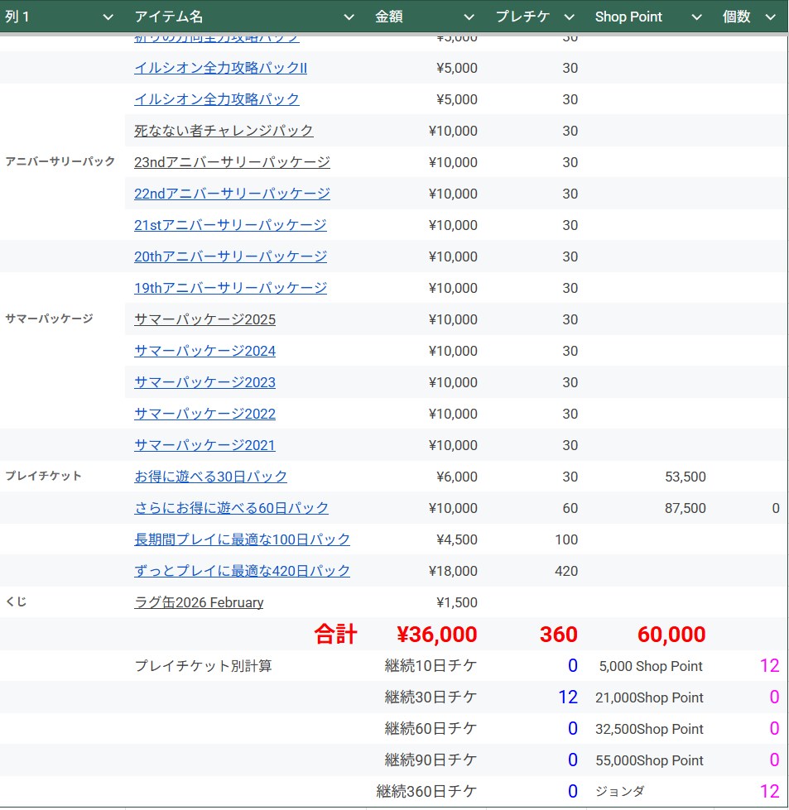
Task: Open the 20thアニバーサリーパッケージ link
Action: tap(230, 256)
